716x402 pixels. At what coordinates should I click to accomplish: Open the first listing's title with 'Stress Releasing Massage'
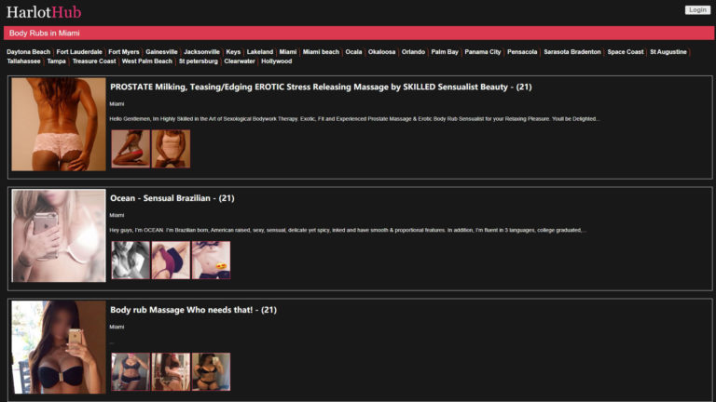tap(321, 87)
